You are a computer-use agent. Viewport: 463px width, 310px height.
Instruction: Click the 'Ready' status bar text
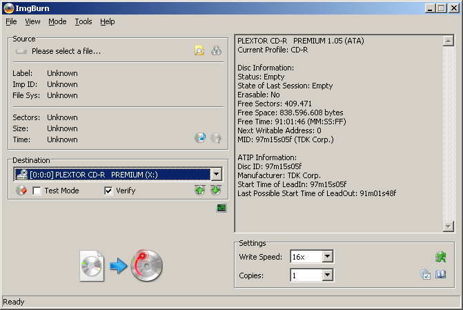[x=14, y=302]
